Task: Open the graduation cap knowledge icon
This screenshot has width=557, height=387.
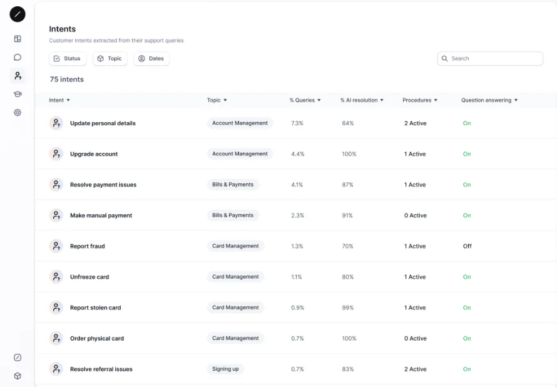Action: tap(18, 94)
